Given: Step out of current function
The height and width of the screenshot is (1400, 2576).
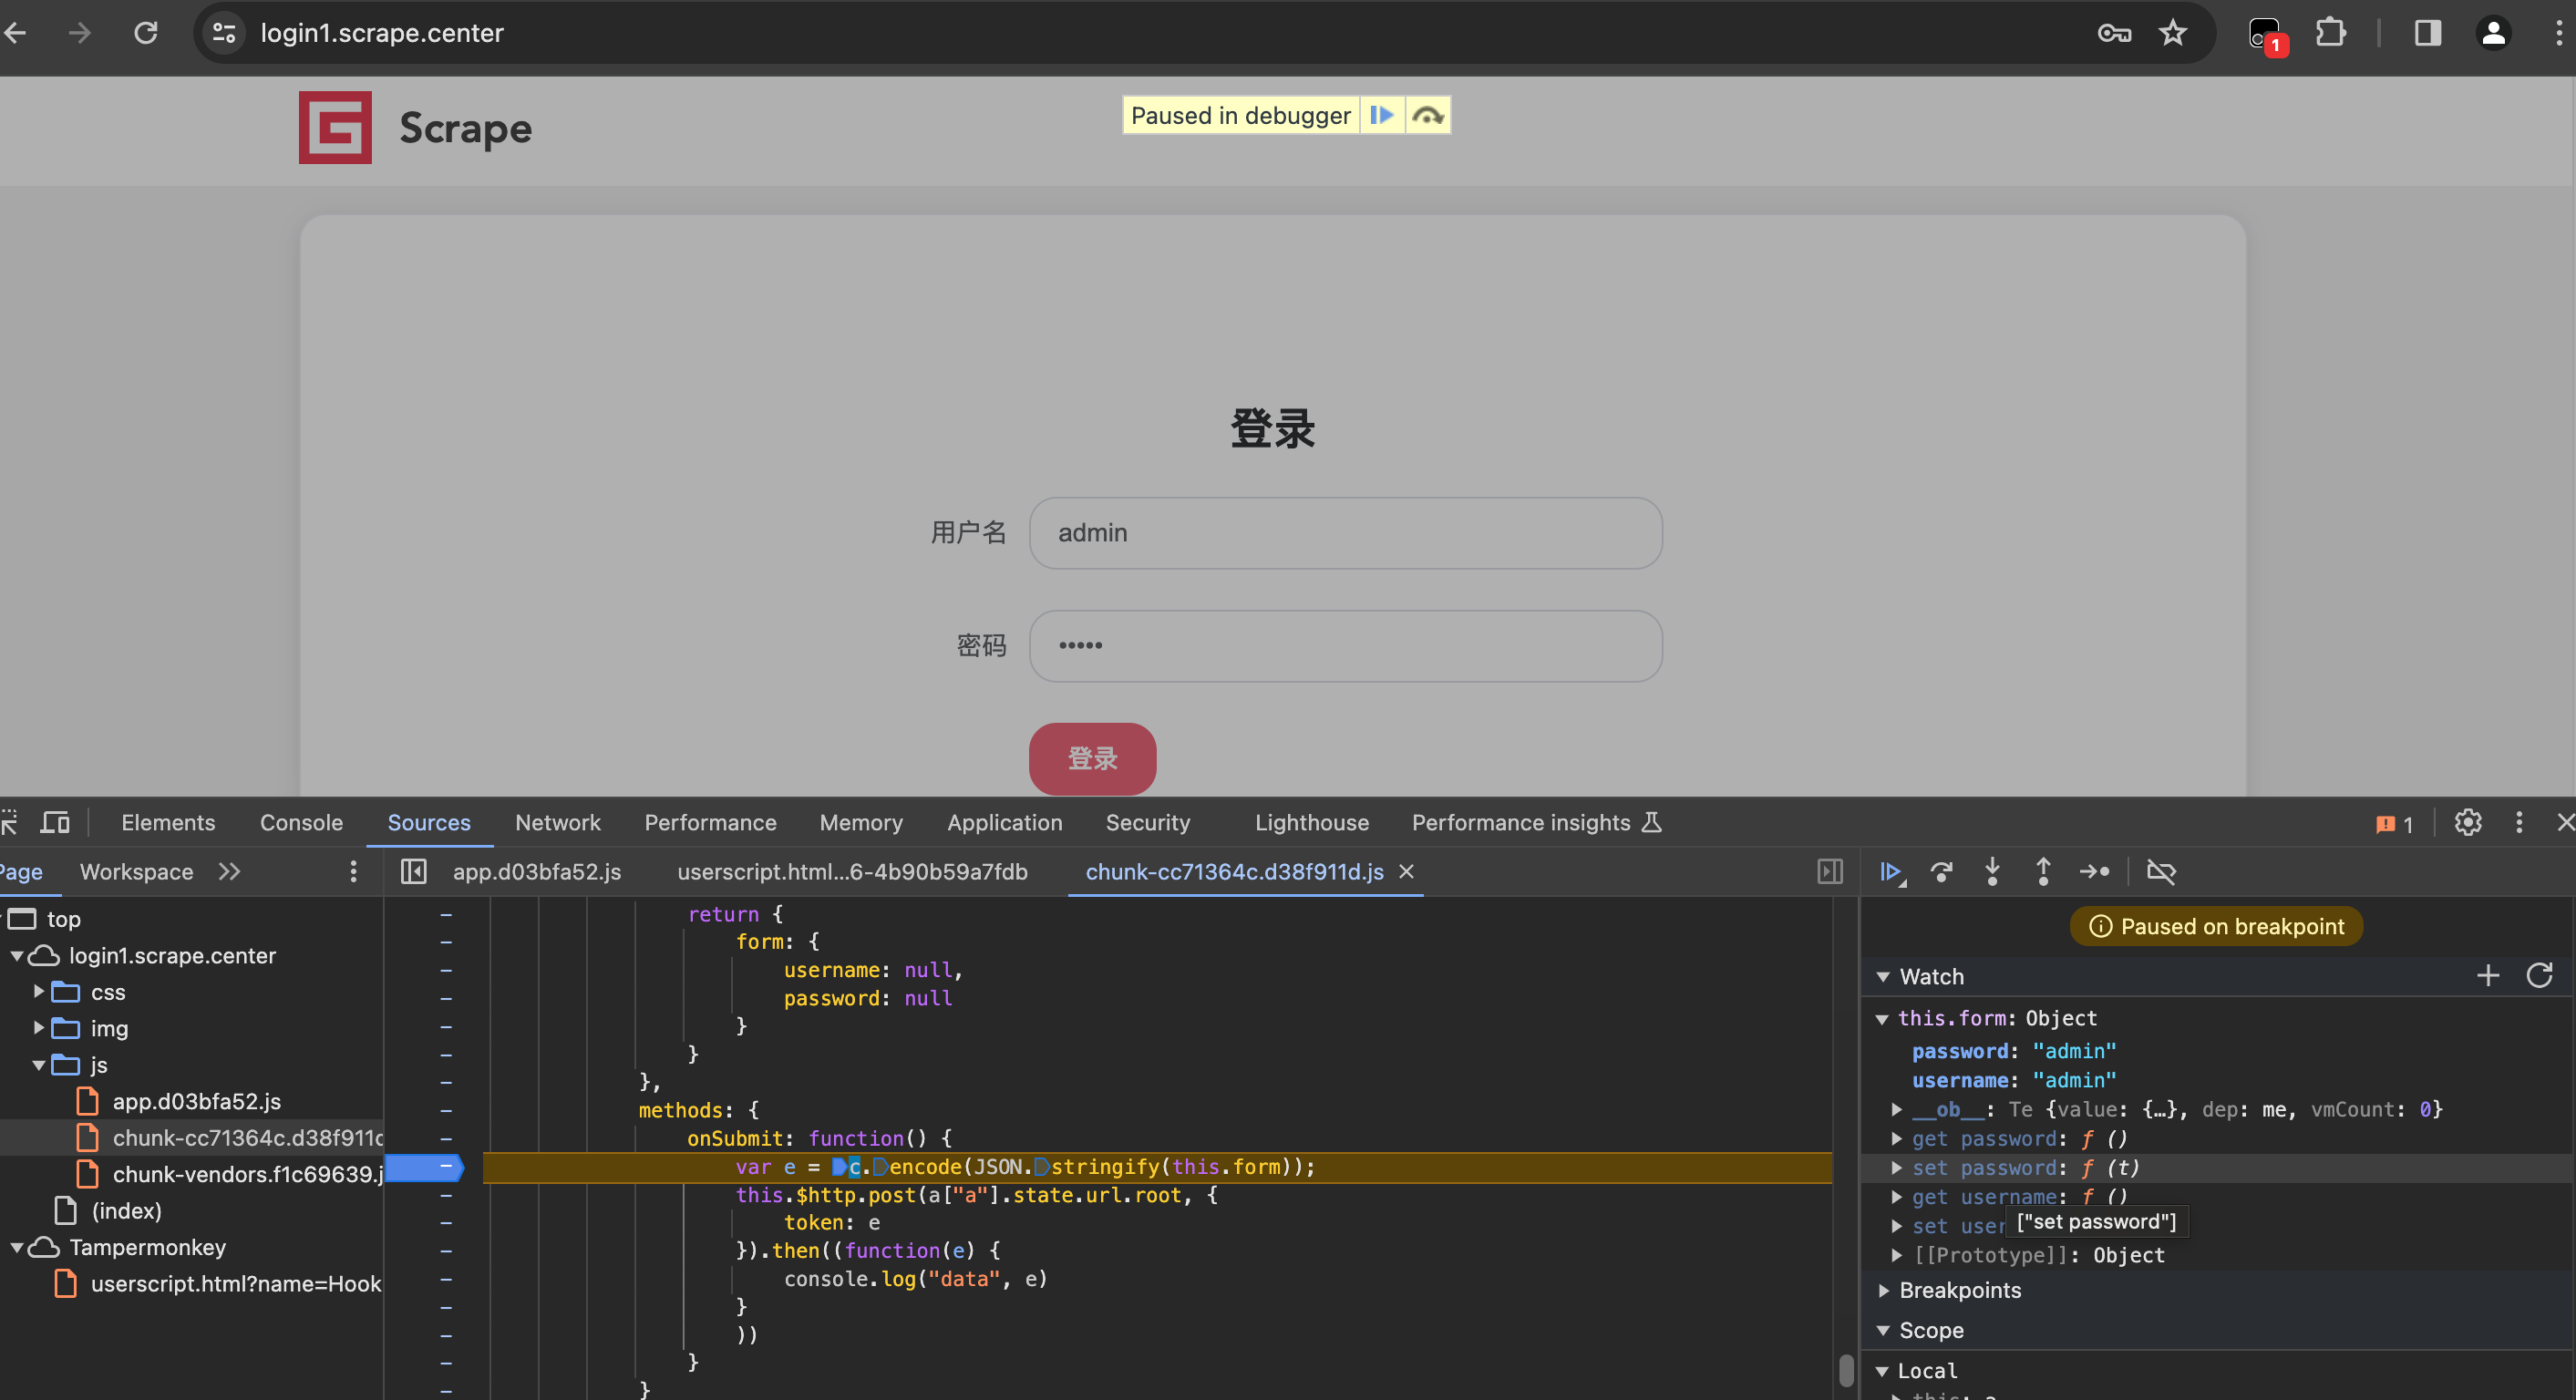Looking at the screenshot, I should pyautogui.click(x=2043, y=872).
